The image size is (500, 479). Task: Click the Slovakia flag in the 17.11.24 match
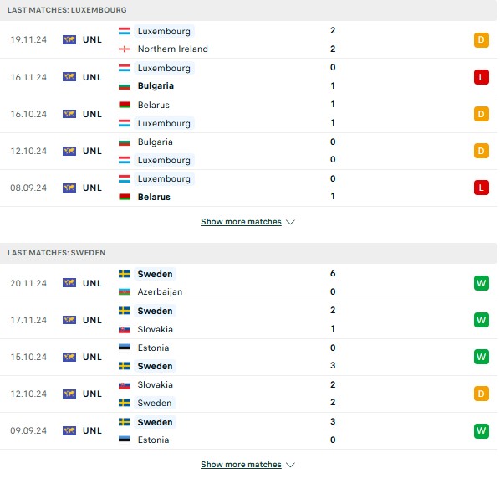[x=125, y=330]
